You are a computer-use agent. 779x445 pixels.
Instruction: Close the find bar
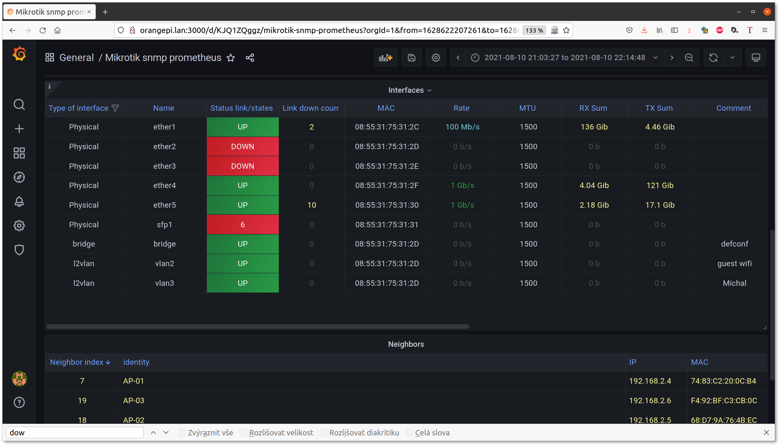click(x=766, y=432)
